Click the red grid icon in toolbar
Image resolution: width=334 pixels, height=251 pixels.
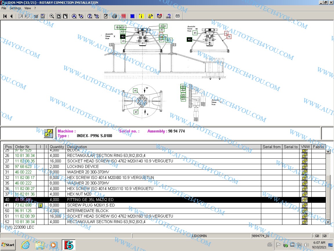[x=124, y=16]
